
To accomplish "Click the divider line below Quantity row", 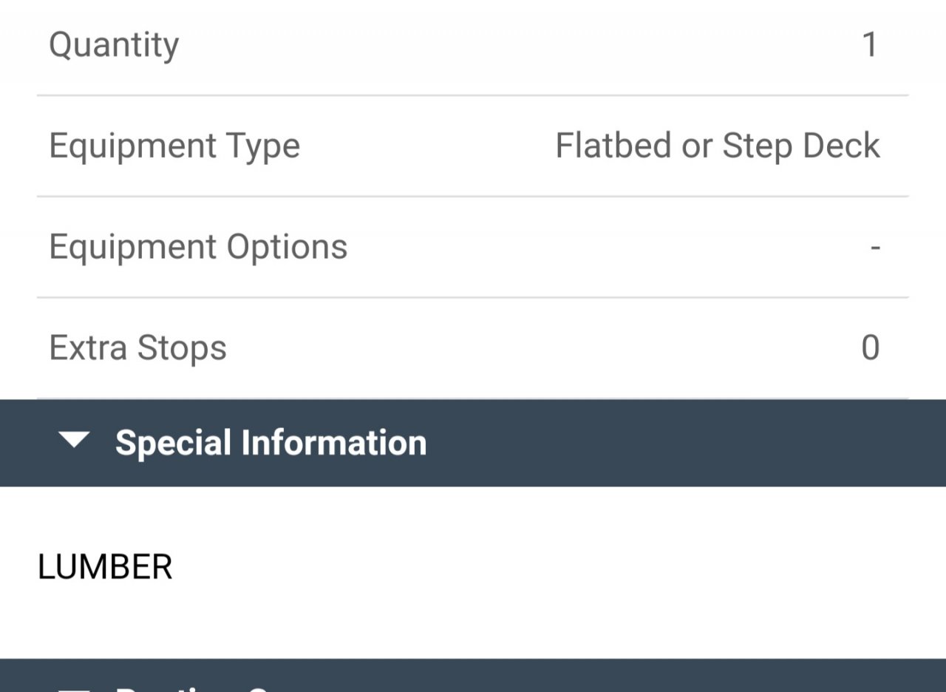I will [473, 95].
